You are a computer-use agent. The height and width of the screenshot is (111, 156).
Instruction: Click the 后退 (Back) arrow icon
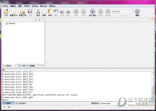point(62,12)
